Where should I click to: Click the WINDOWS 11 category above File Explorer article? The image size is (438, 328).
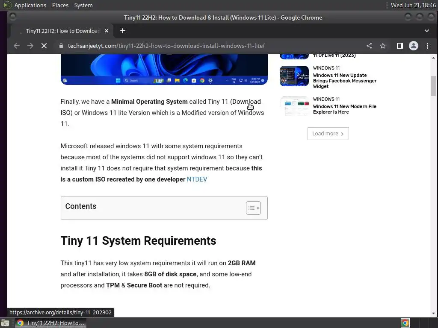tap(326, 99)
